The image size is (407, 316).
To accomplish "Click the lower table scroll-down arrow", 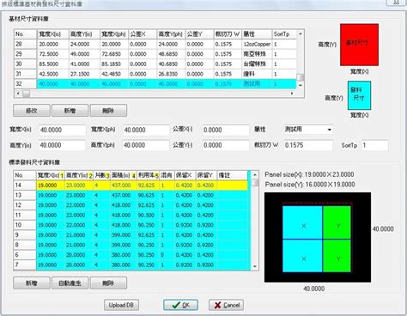I will pyautogui.click(x=255, y=266).
